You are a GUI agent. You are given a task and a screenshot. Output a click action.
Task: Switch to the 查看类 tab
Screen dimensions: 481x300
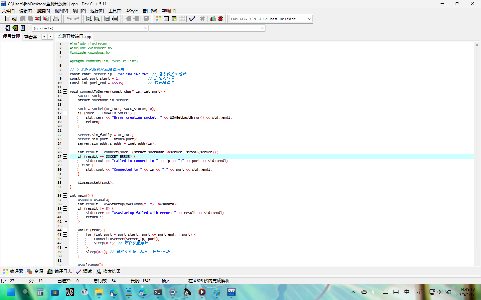pos(30,37)
